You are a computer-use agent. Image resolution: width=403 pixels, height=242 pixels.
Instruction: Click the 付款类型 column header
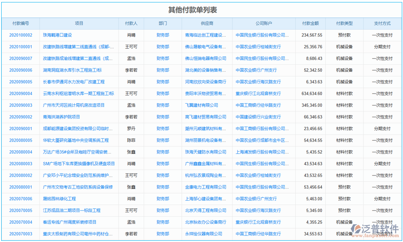pyautogui.click(x=345, y=23)
